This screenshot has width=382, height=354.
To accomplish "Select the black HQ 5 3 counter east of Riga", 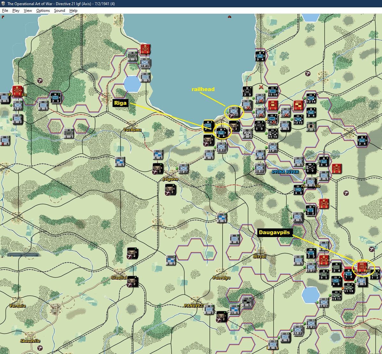I will (x=260, y=126).
